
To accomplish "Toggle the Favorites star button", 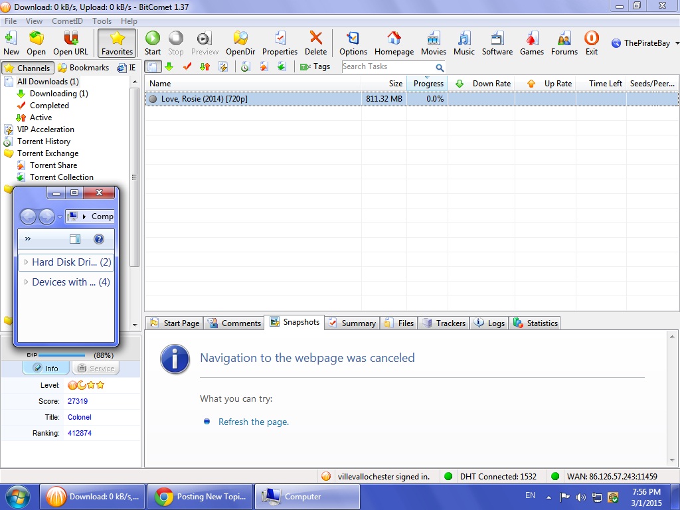I will [x=117, y=43].
